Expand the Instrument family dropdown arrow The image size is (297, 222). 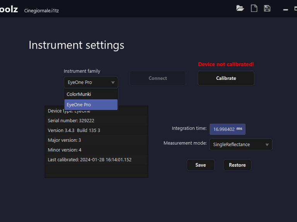pos(113,82)
